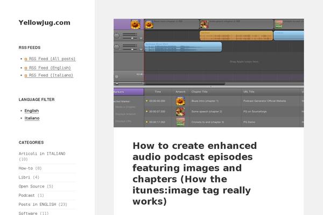This screenshot has width=323, height=215.
Task: Browse the Libri category
Action: pos(24,177)
